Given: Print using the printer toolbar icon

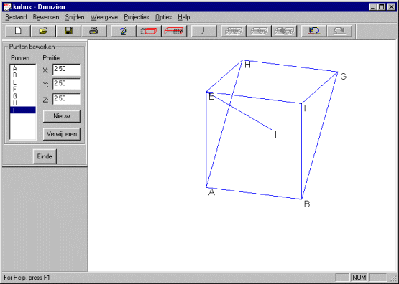Looking at the screenshot, I should click(93, 31).
